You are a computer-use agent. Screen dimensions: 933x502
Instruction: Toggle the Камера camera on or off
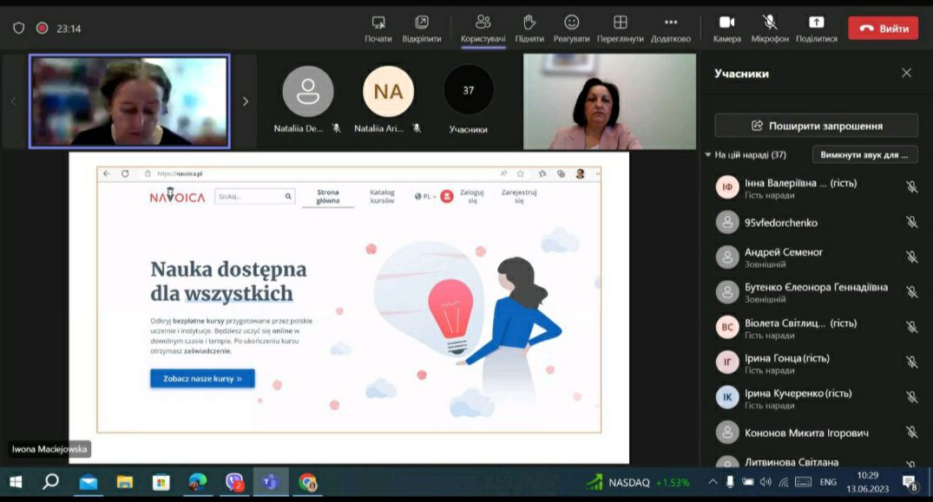(726, 23)
